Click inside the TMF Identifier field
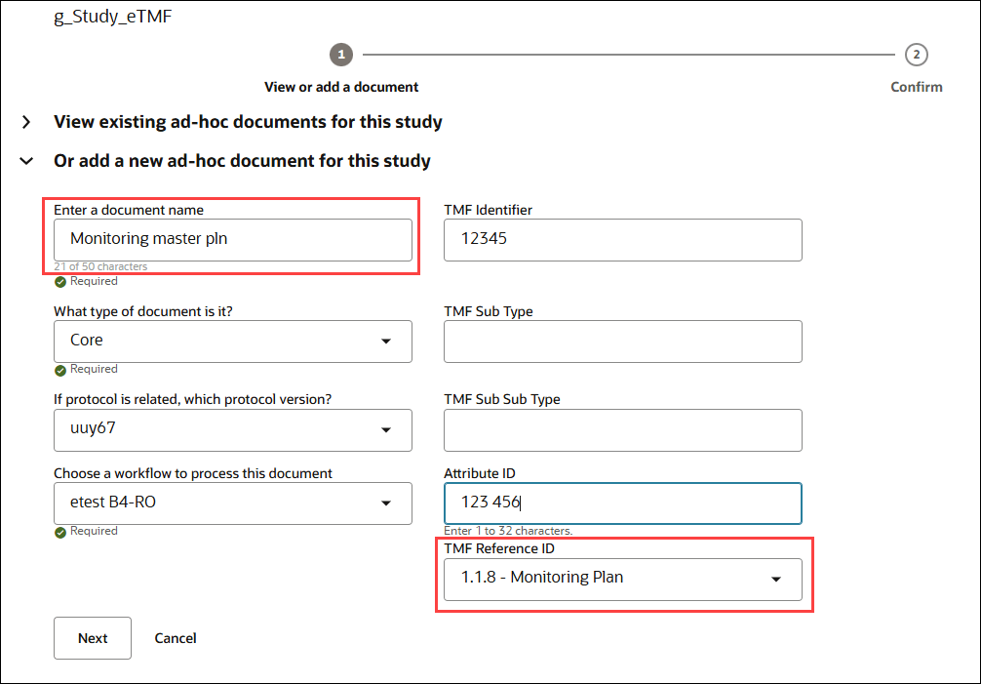This screenshot has height=684, width=981. [x=623, y=240]
